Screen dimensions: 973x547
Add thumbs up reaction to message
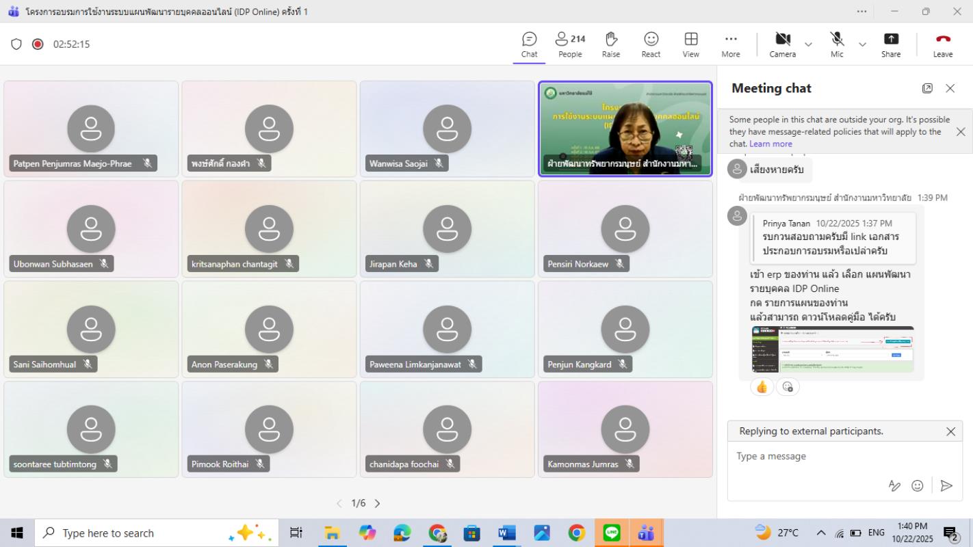(762, 387)
